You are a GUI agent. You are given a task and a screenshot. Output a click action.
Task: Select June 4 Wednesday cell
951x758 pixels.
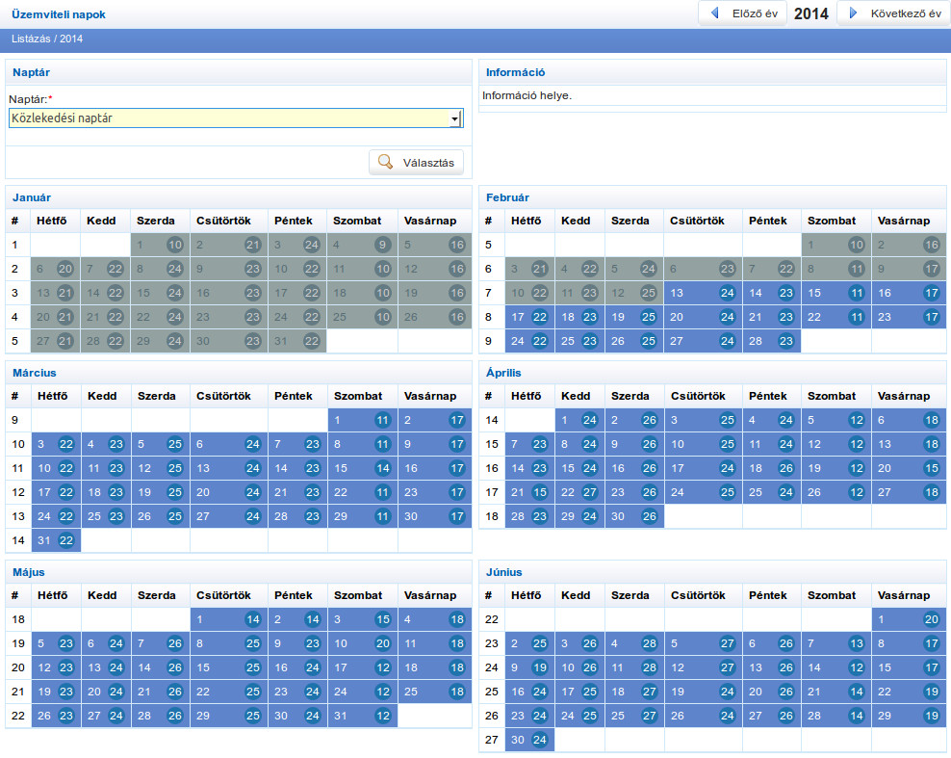click(x=634, y=644)
